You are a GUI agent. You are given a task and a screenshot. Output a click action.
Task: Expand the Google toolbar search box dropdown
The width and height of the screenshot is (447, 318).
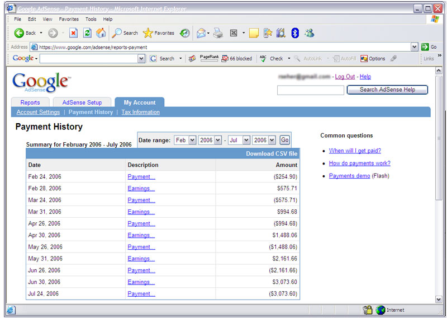(141, 59)
